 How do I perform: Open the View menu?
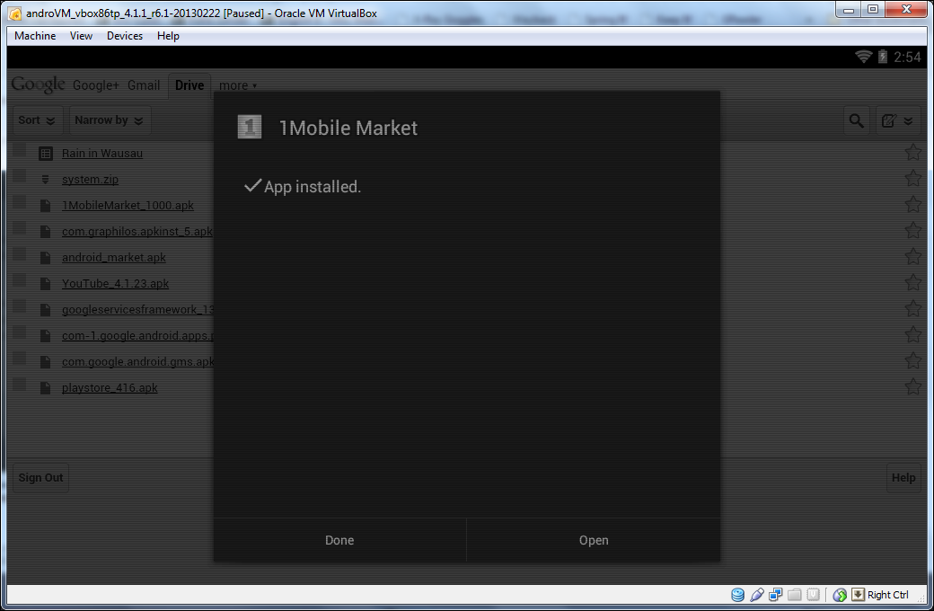pyautogui.click(x=81, y=36)
